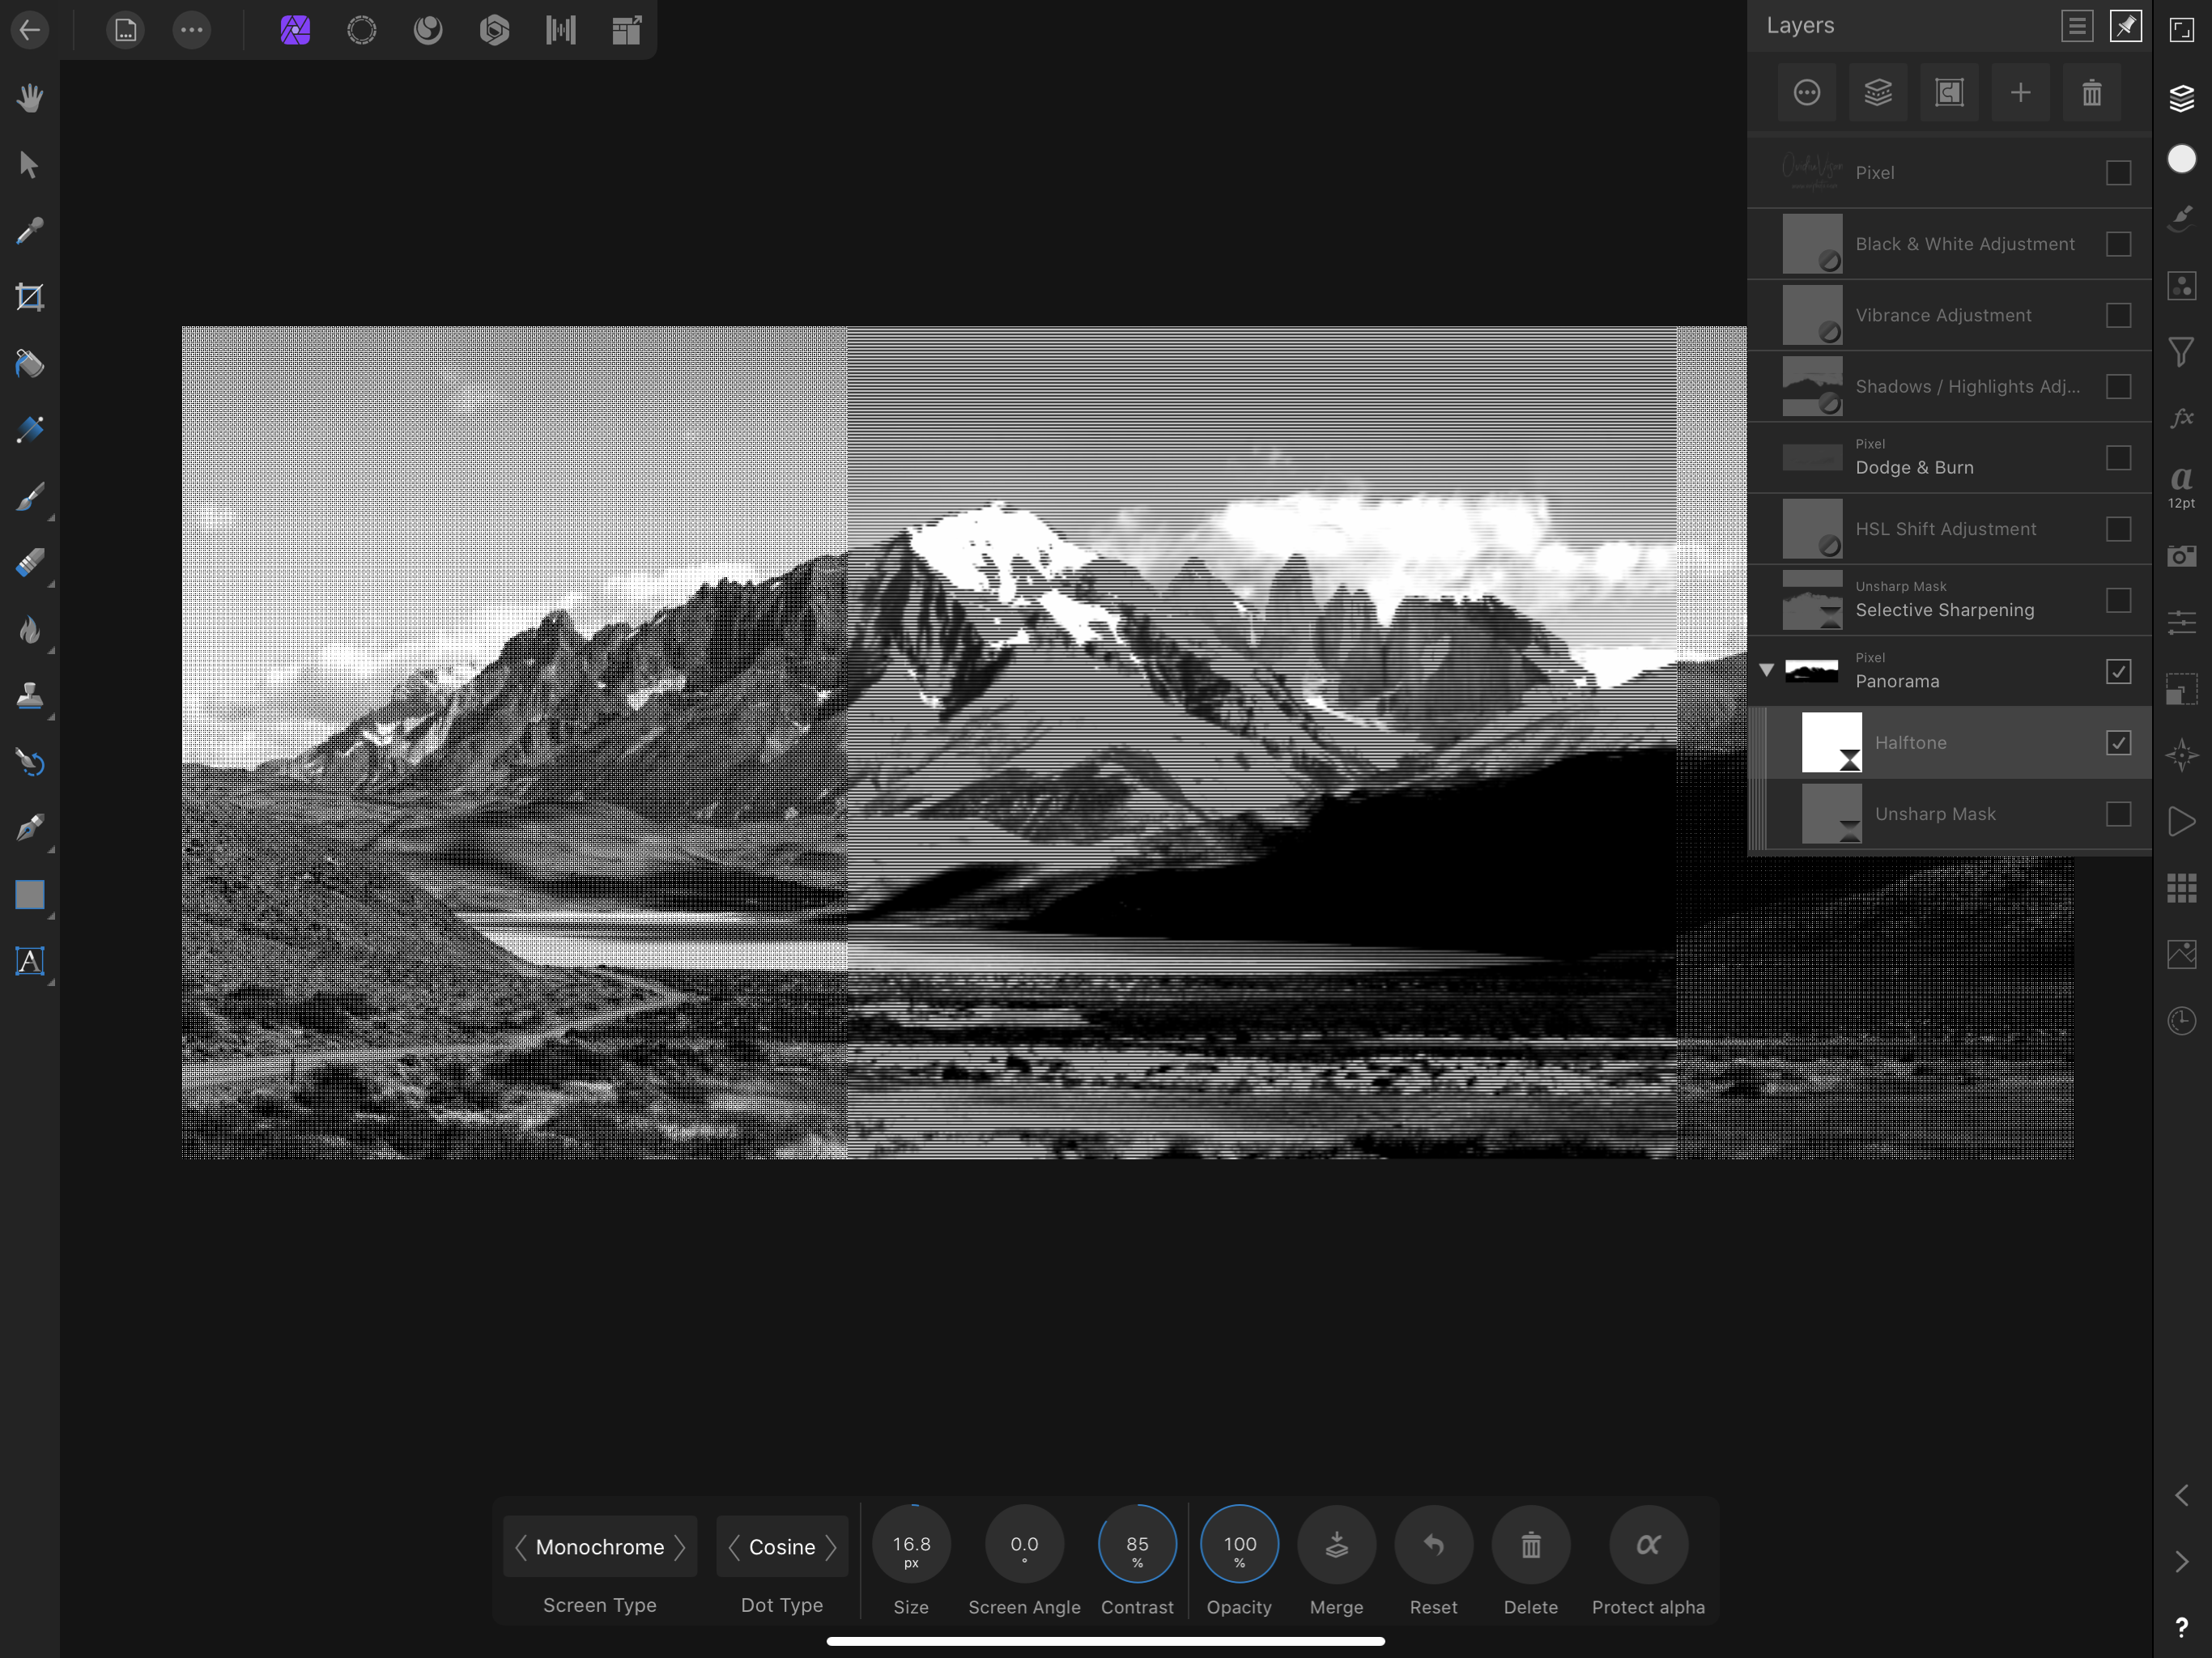Add a new layer with plus icon
The height and width of the screenshot is (1658, 2212).
[x=2020, y=93]
